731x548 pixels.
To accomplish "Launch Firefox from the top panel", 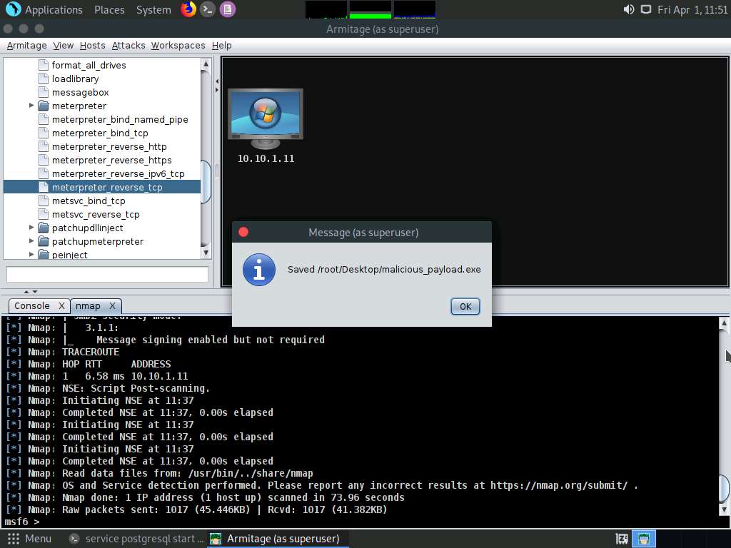I will (188, 9).
